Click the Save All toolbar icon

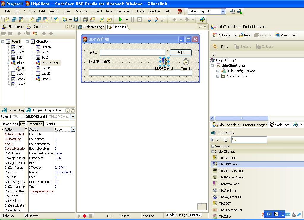pos(85,20)
